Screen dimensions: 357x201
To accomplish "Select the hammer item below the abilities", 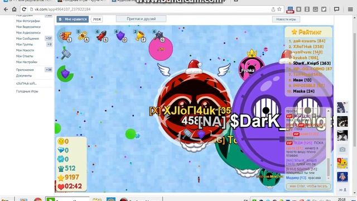I will pyautogui.click(x=66, y=54).
